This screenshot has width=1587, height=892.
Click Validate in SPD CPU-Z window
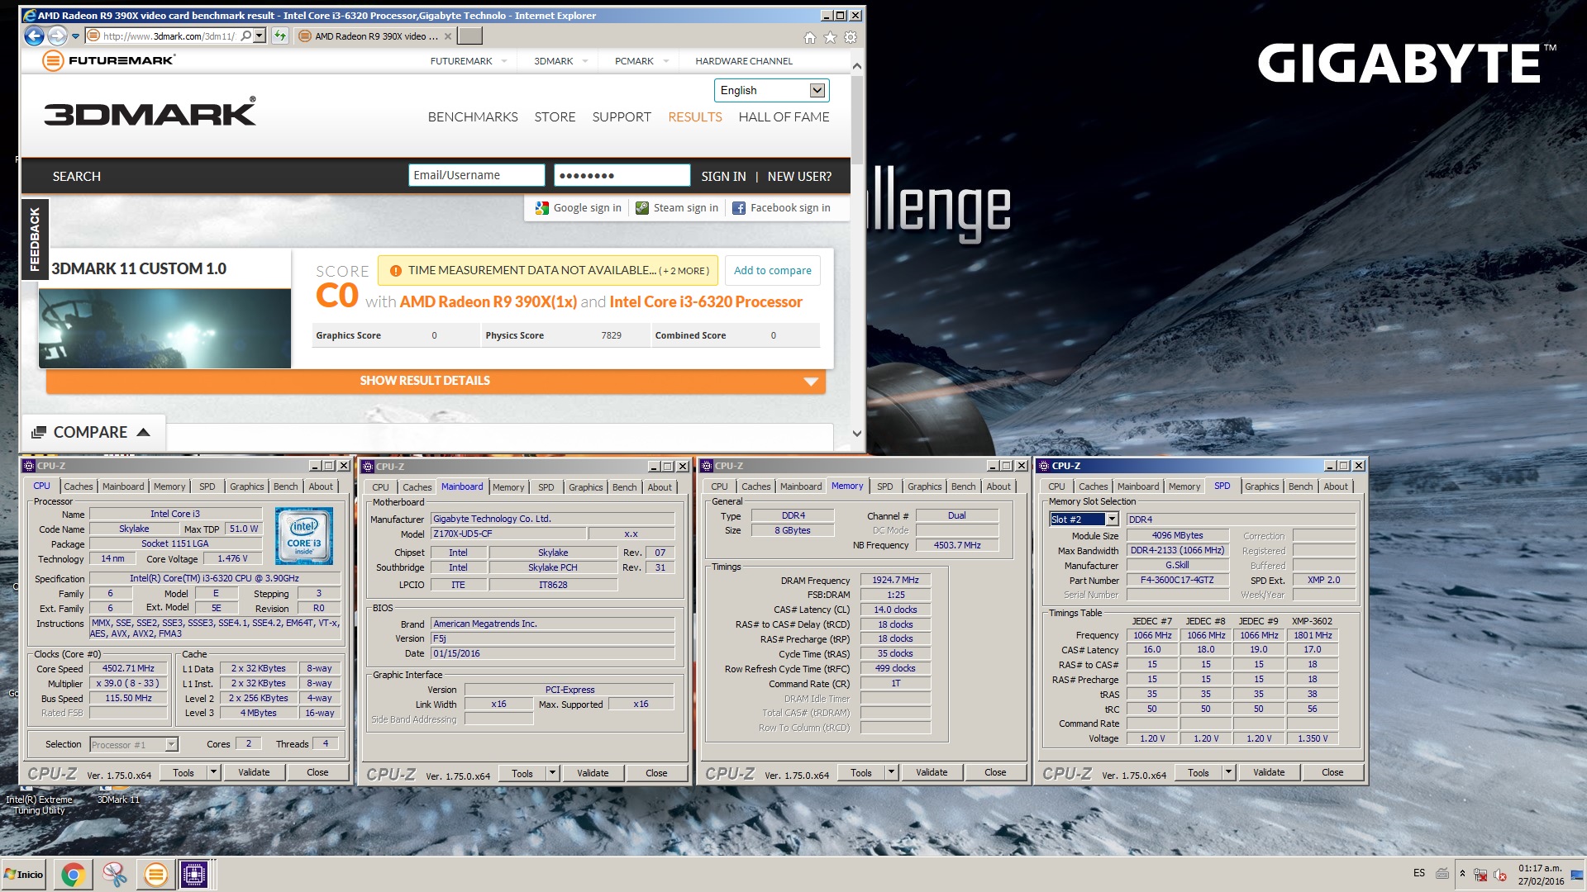click(1269, 772)
